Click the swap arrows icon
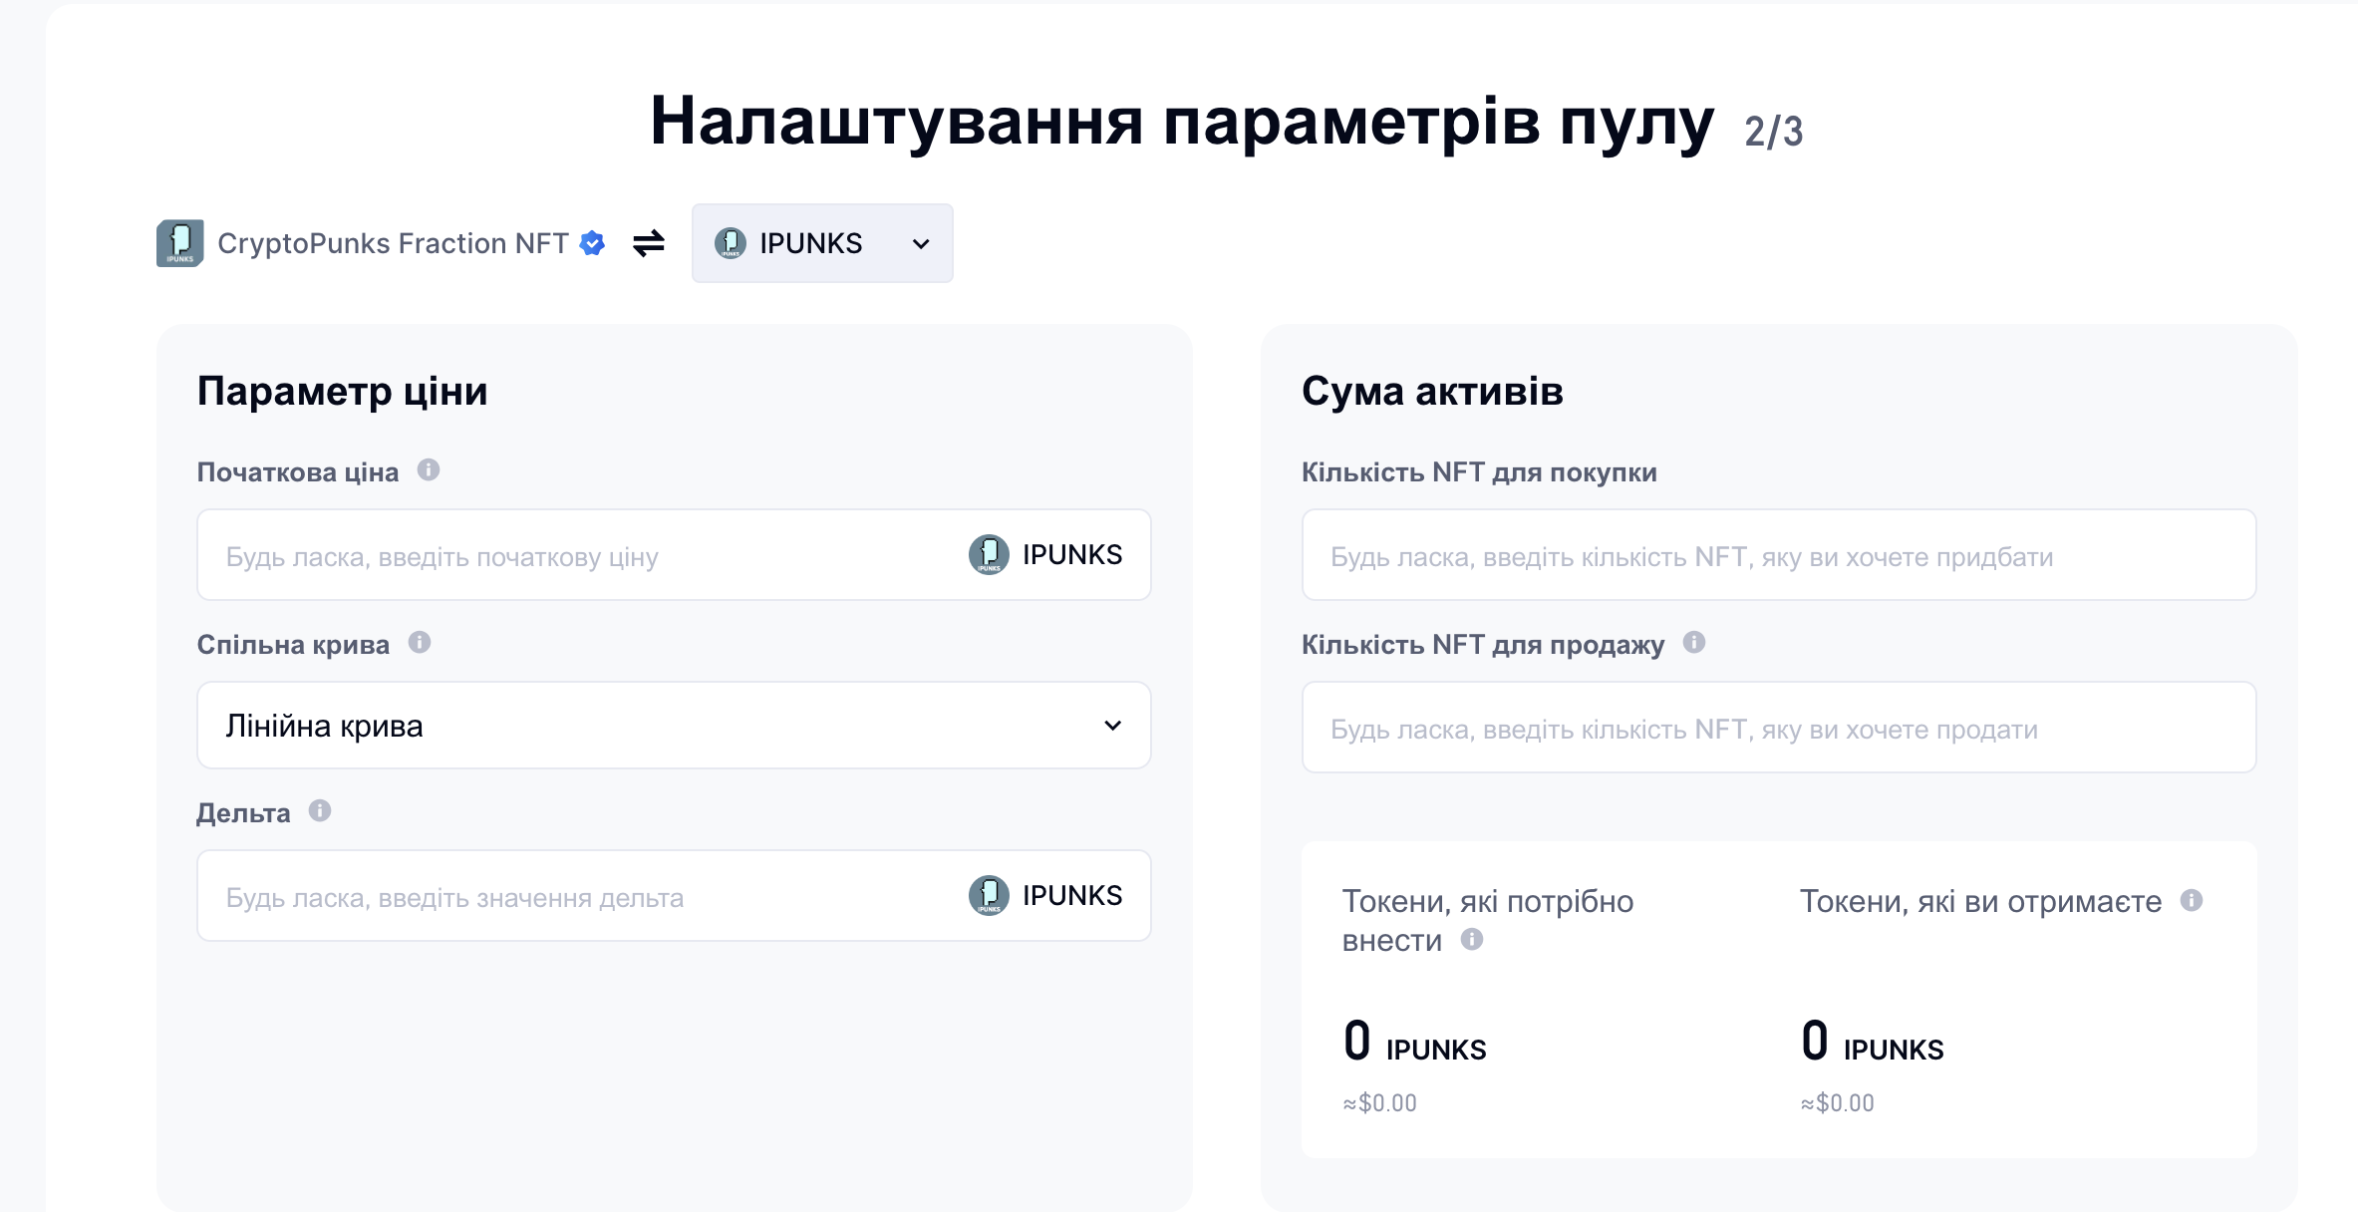 pos(649,243)
